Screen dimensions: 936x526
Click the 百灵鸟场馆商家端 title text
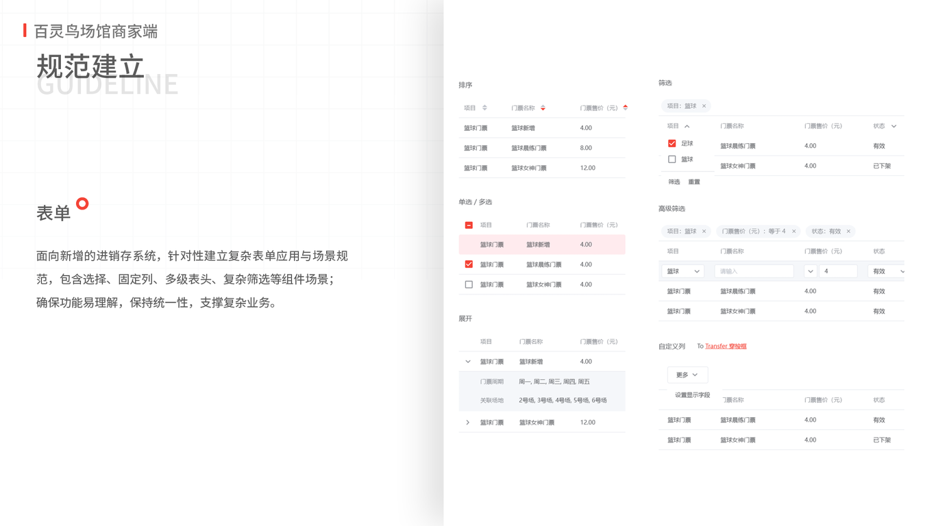pos(96,32)
